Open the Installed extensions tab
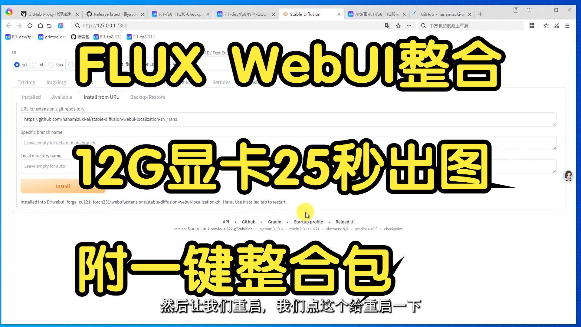The height and width of the screenshot is (327, 581). pos(31,97)
